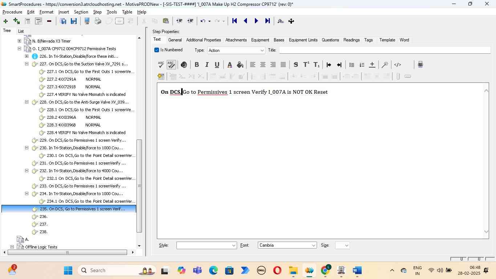Switch to the General tab

pos(175,40)
